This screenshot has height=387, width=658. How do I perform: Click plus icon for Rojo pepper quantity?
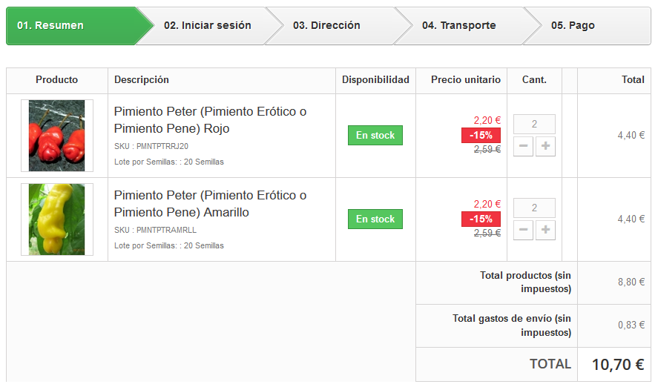[546, 147]
